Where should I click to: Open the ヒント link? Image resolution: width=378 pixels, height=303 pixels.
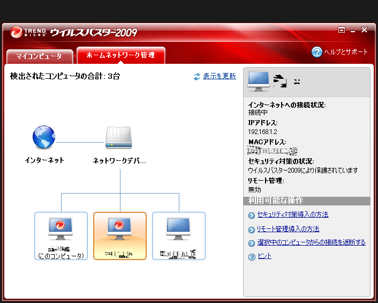point(264,256)
